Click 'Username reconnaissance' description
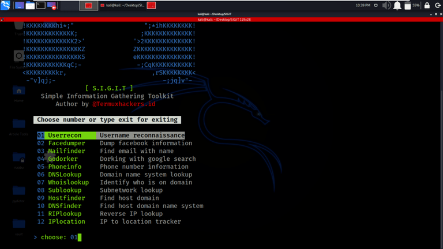This screenshot has width=443, height=249. [x=142, y=135]
